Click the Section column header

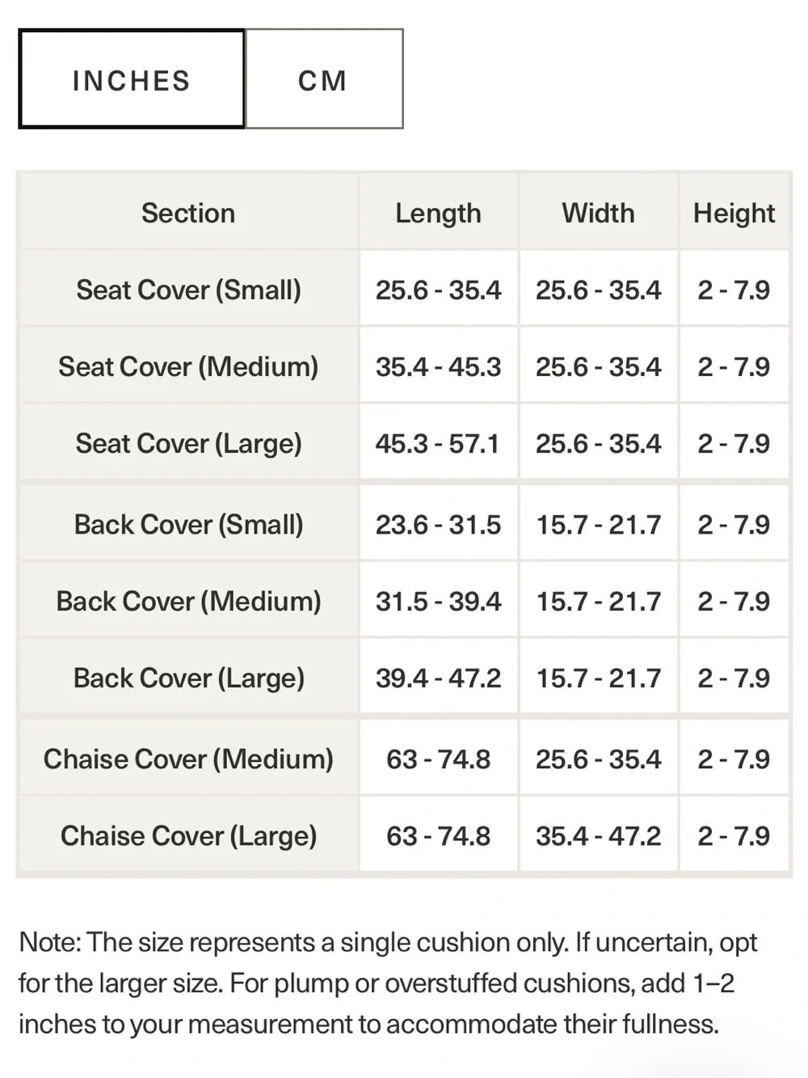pyautogui.click(x=188, y=213)
